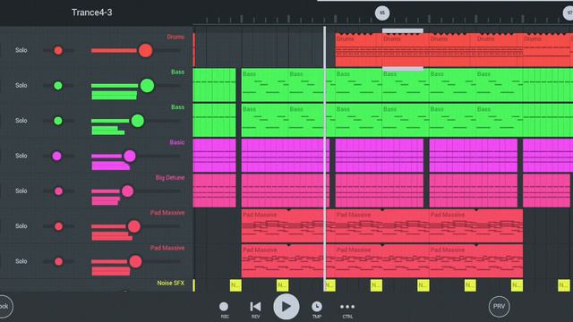The width and height of the screenshot is (573, 322).
Task: Solo the upper Bass track
Action: (21, 86)
